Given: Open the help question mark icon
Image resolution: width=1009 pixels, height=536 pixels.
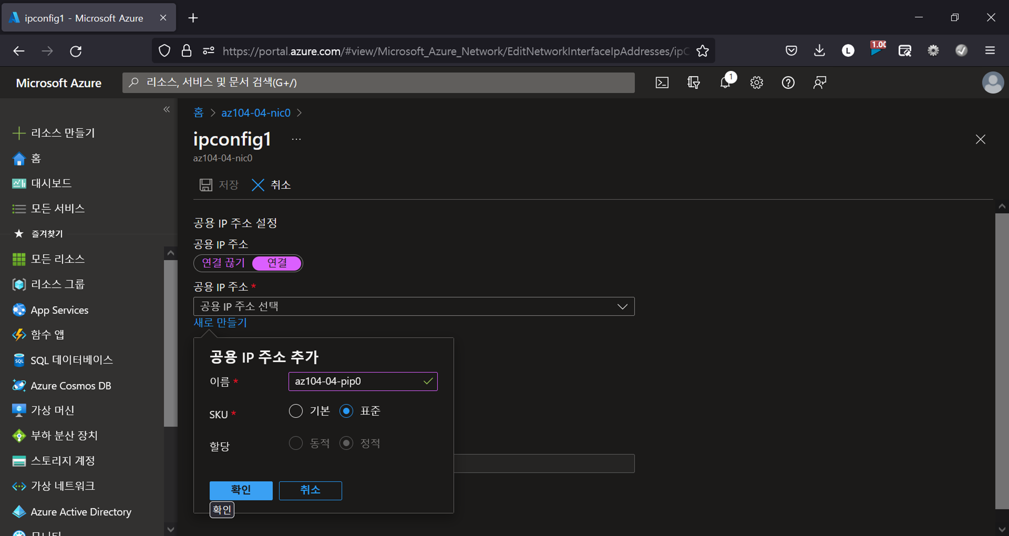Looking at the screenshot, I should [788, 83].
